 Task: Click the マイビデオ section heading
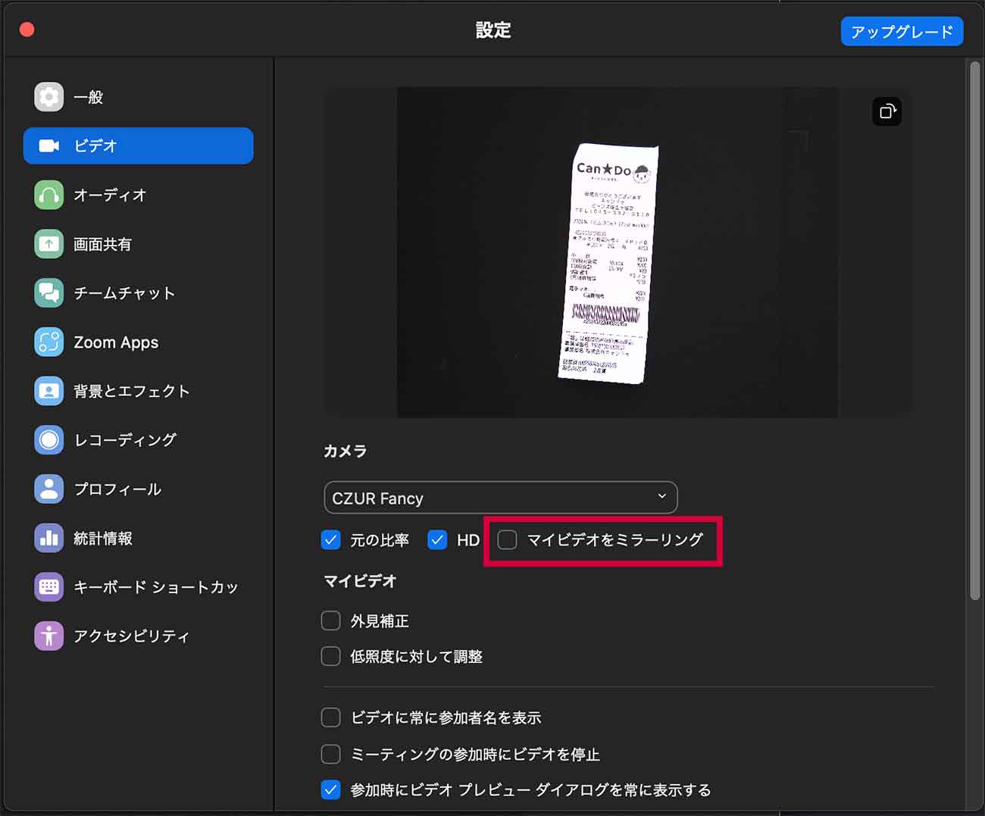(x=360, y=581)
